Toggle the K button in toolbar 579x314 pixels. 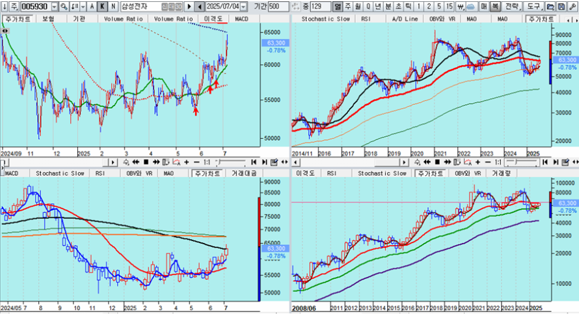(x=103, y=6)
